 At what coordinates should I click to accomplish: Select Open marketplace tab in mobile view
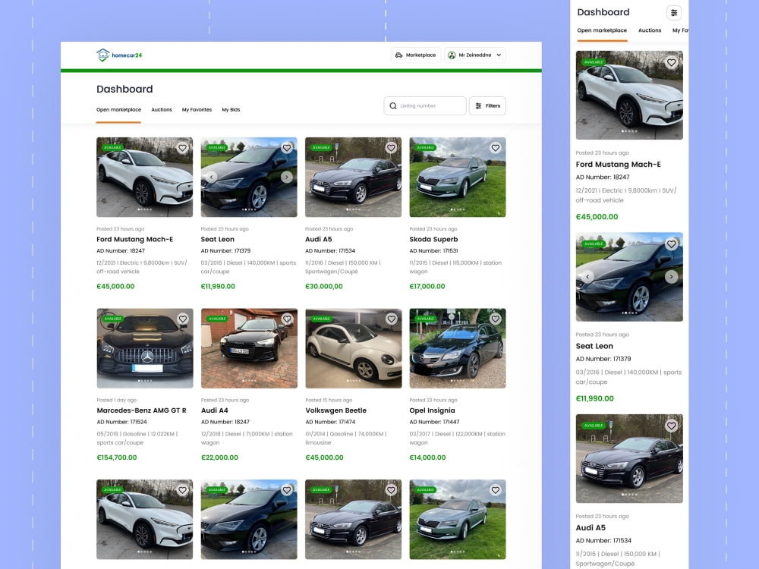[602, 30]
